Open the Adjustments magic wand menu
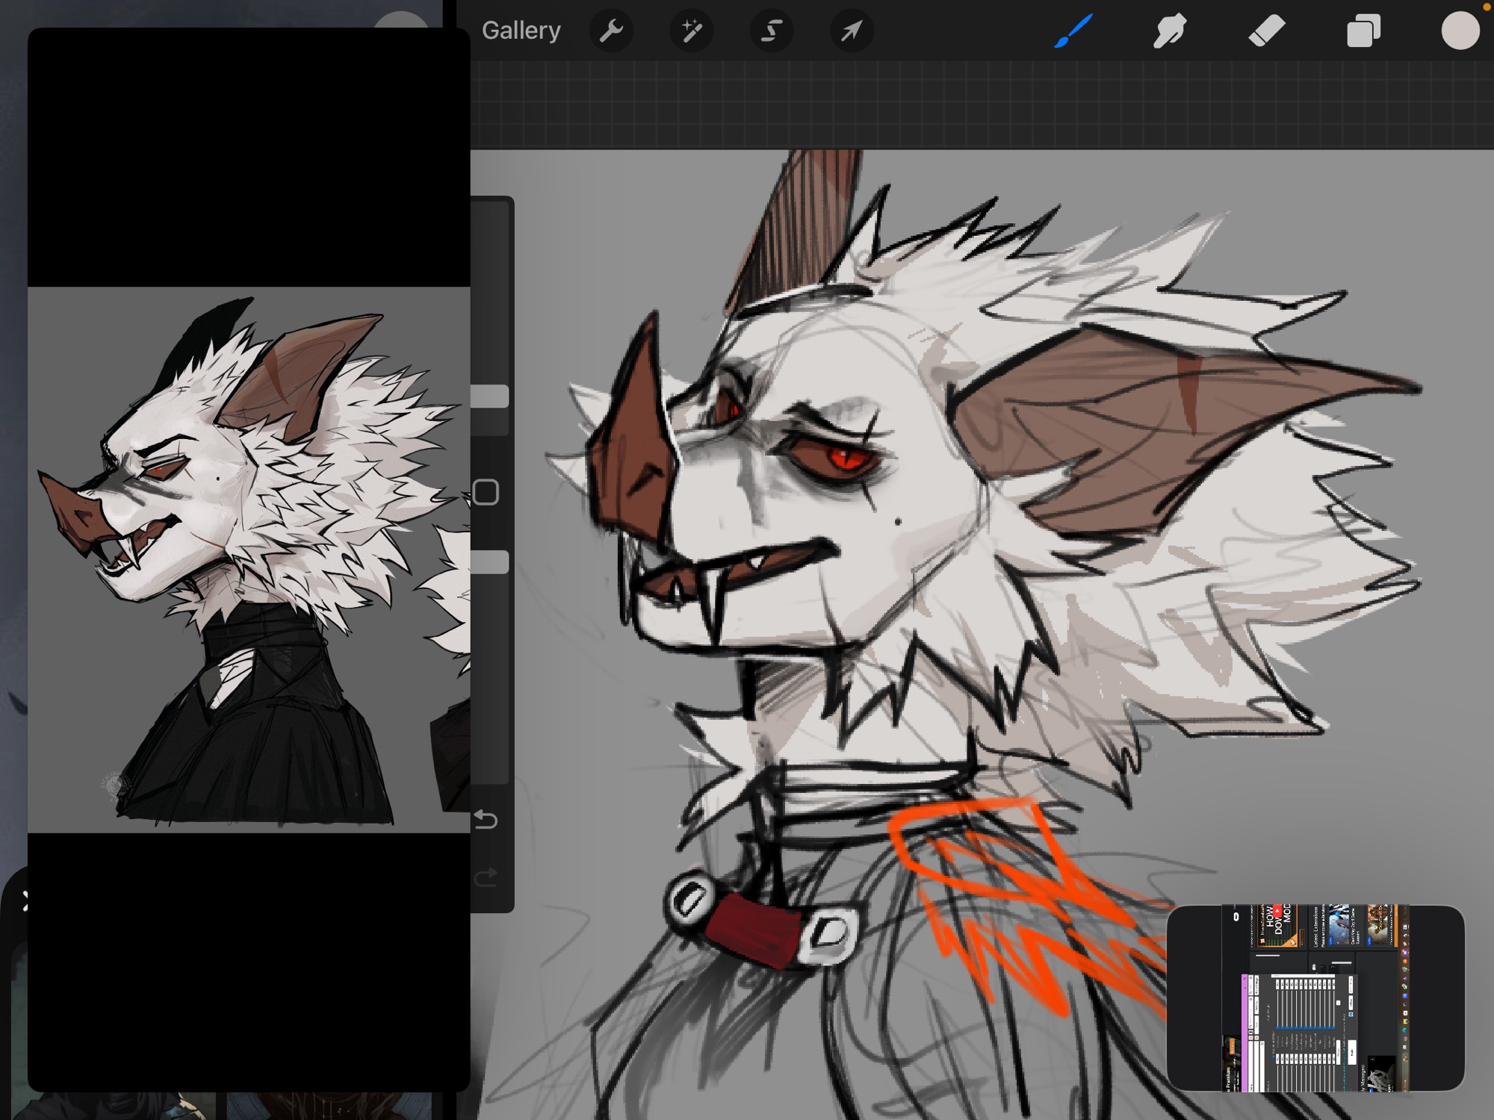 [x=691, y=31]
